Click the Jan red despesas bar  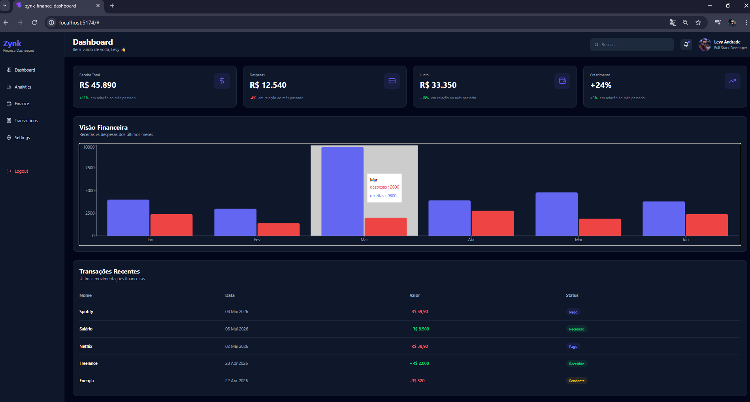pos(171,225)
